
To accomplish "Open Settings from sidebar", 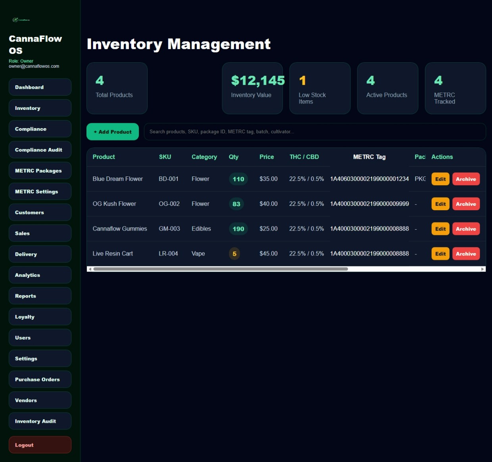I will pos(40,358).
